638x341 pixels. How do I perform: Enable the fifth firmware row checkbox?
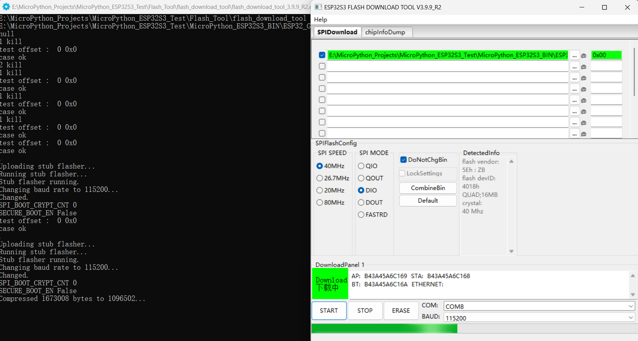point(322,100)
